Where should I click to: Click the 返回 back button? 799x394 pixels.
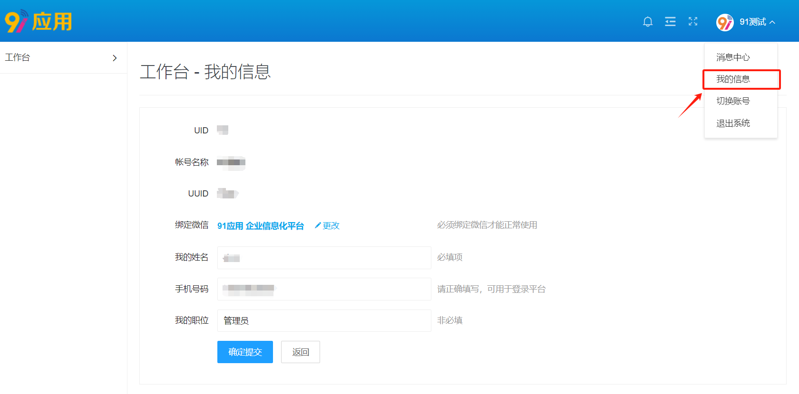coord(300,352)
